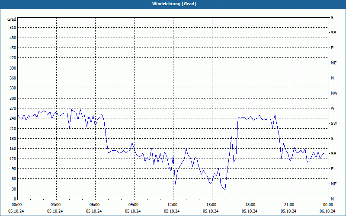The image size is (346, 216).
Task: Click the 450 tick label on the degree axis
Action: click(x=13, y=48)
